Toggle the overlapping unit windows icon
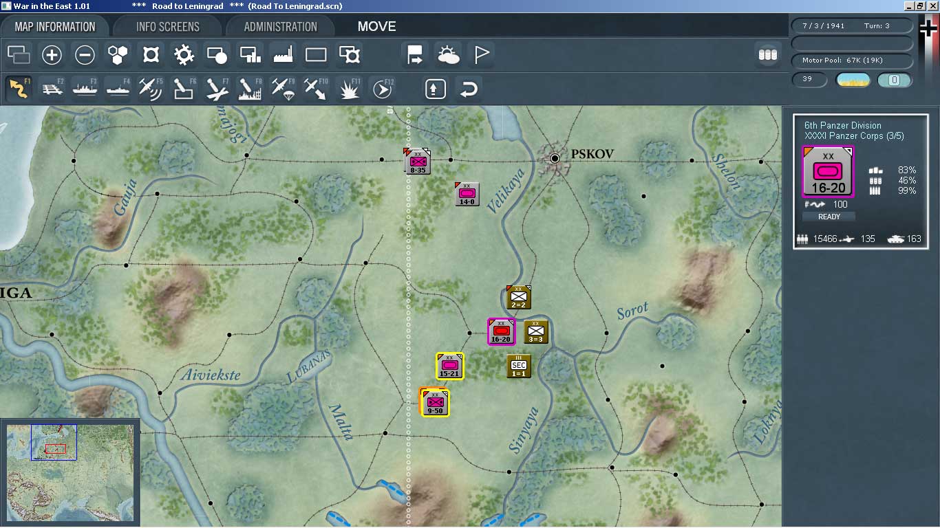This screenshot has height=528, width=940. 19,54
